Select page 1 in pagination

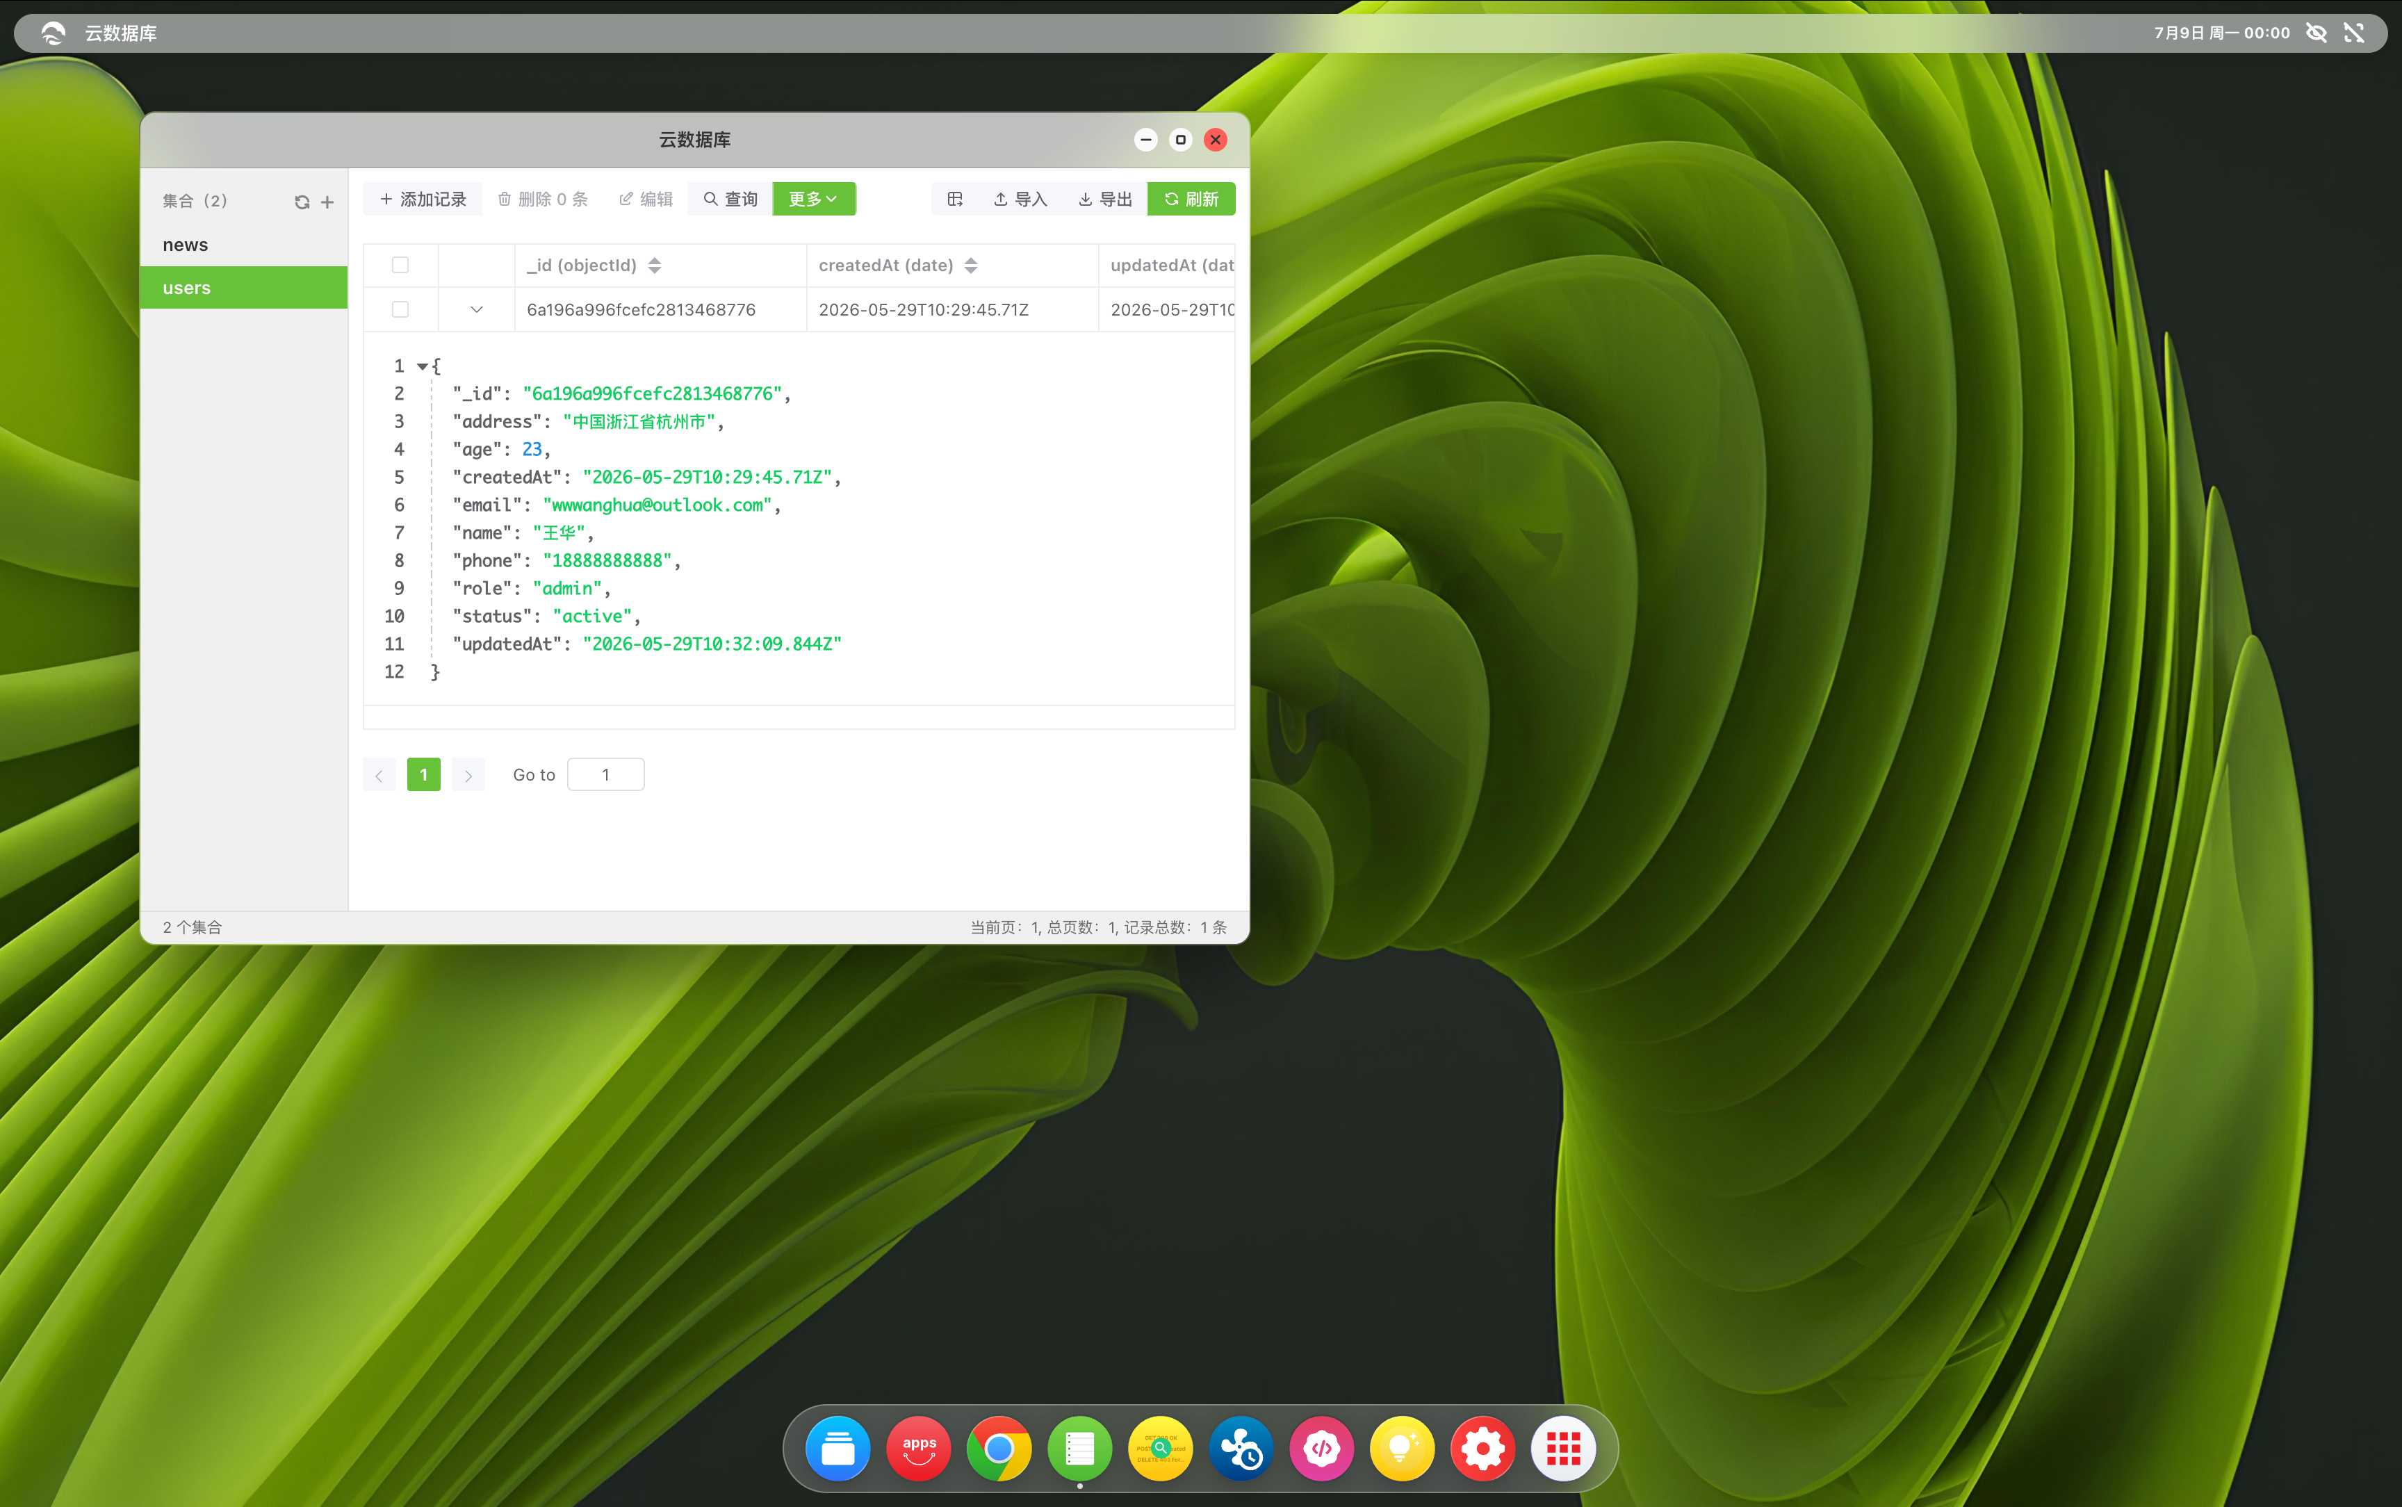coord(423,774)
